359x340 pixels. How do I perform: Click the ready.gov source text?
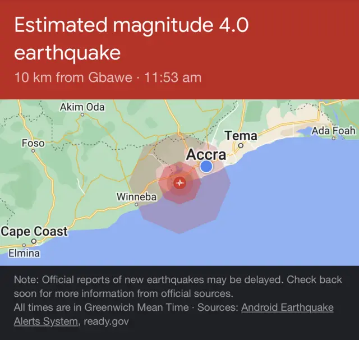point(105,321)
